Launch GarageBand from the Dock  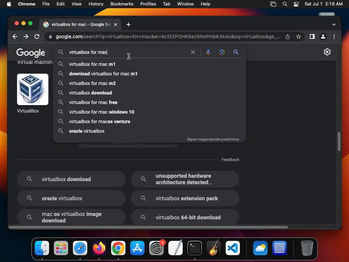[x=214, y=248]
